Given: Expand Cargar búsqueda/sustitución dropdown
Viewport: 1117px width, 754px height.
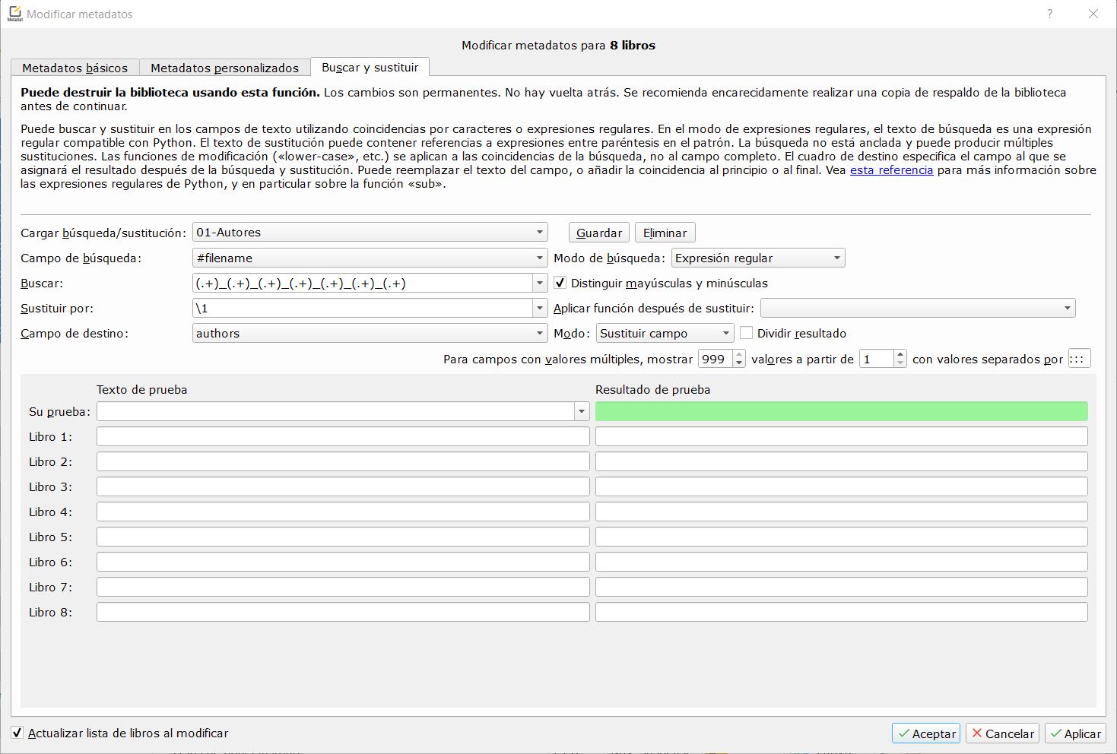Looking at the screenshot, I should click(x=370, y=233).
